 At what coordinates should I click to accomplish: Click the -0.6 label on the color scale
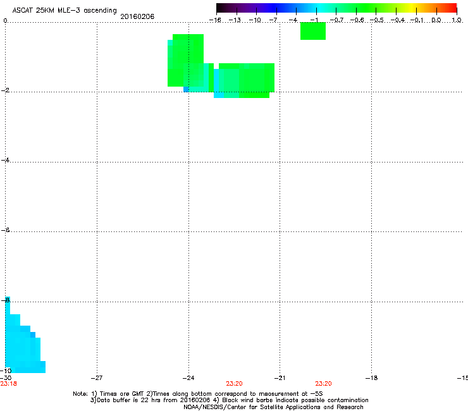tap(357, 20)
